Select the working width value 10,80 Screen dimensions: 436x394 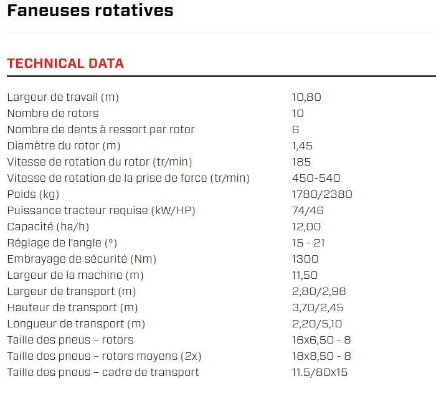tap(306, 97)
